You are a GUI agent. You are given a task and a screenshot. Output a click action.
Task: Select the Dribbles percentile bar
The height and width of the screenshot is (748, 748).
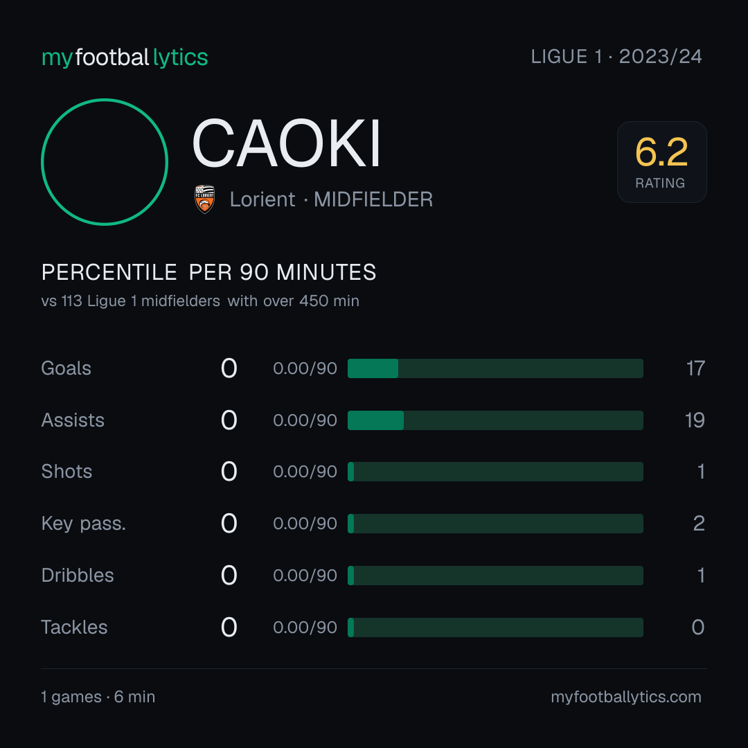tap(495, 576)
